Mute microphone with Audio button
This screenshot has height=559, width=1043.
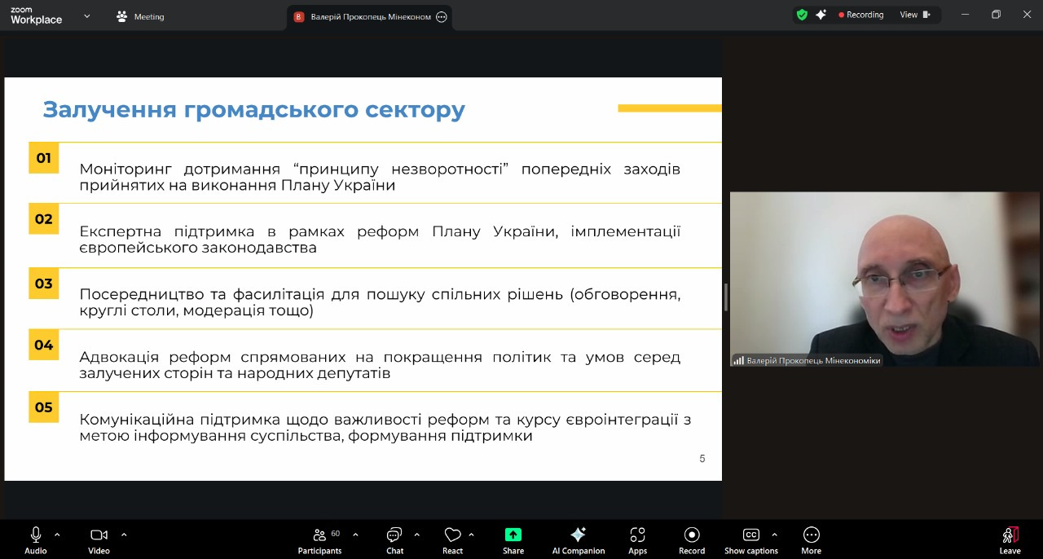(36, 535)
